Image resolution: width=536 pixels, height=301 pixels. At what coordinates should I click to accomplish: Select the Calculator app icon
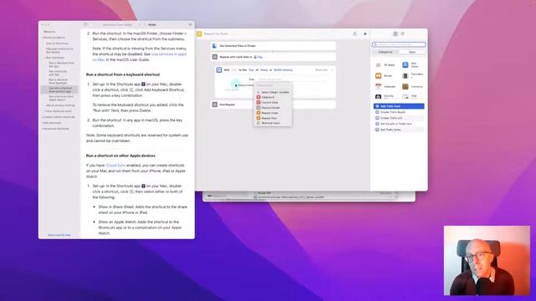click(x=405, y=76)
